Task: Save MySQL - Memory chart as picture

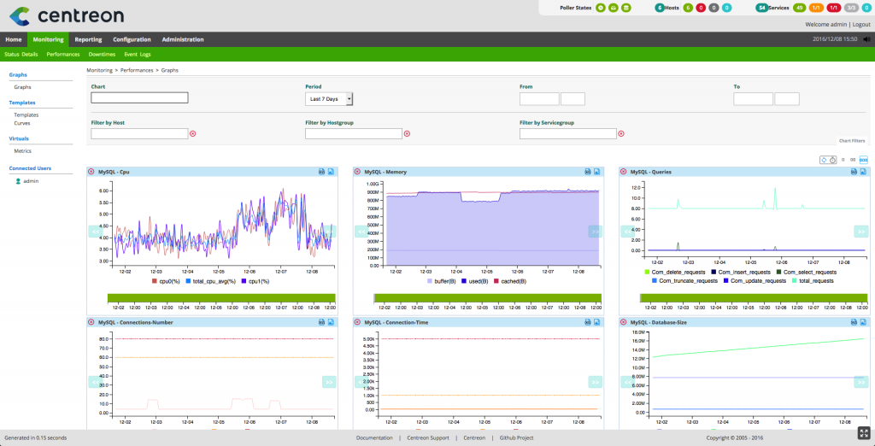Action: [x=597, y=172]
